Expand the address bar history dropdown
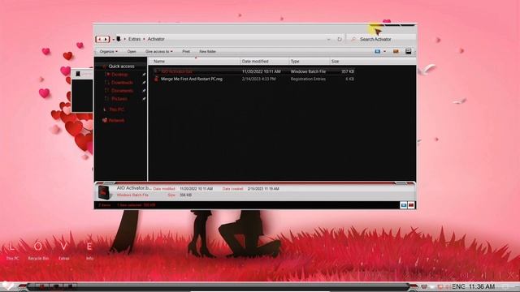Screen dimensions: 520x292 [328, 39]
